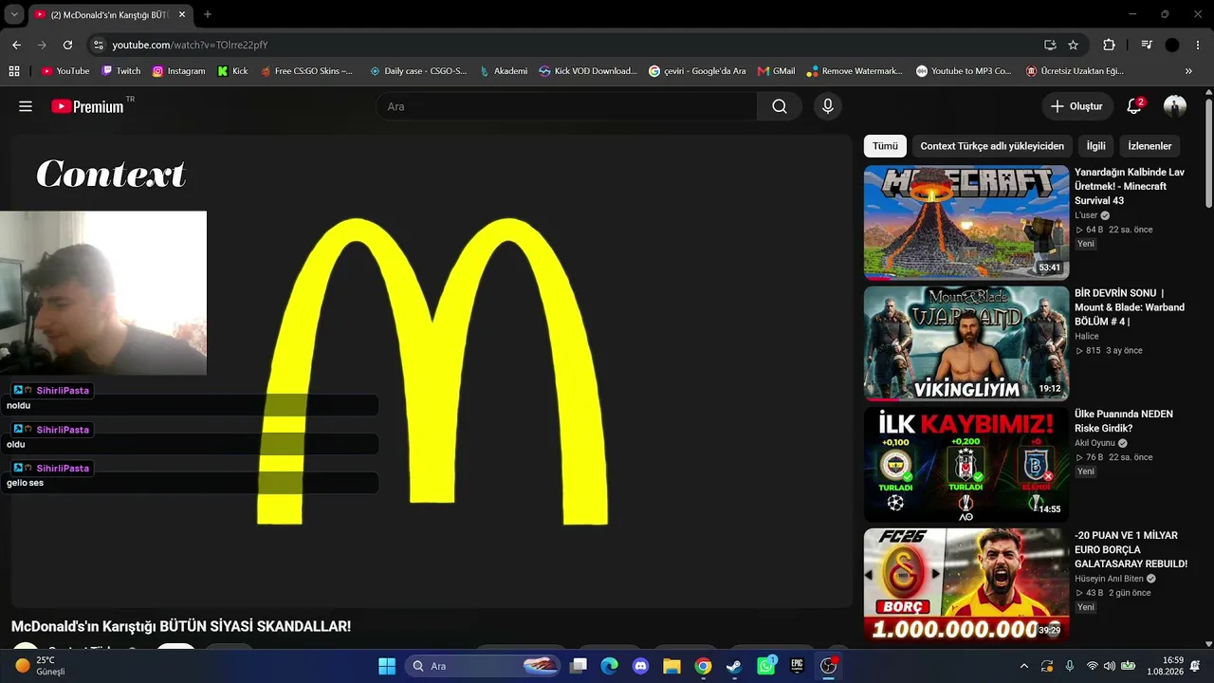Open the media controls icon in Chrome toolbar
Image resolution: width=1214 pixels, height=683 pixels.
pyautogui.click(x=1147, y=45)
